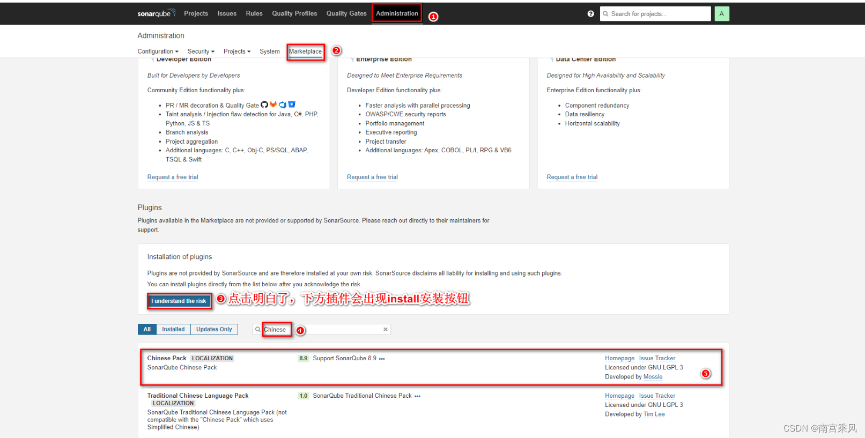Select the All plugins filter
This screenshot has height=438, width=865.
pyautogui.click(x=147, y=330)
